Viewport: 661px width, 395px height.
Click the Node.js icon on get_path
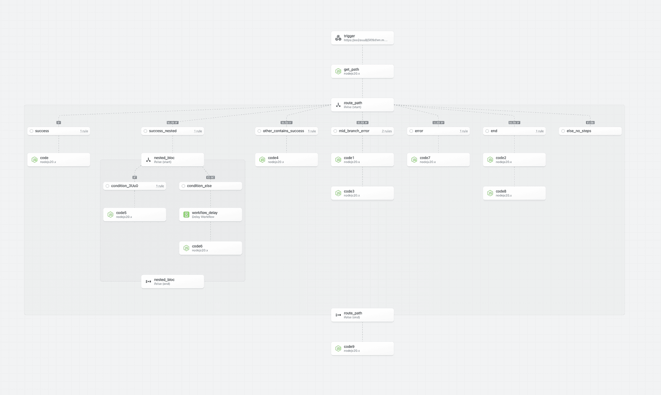point(338,71)
